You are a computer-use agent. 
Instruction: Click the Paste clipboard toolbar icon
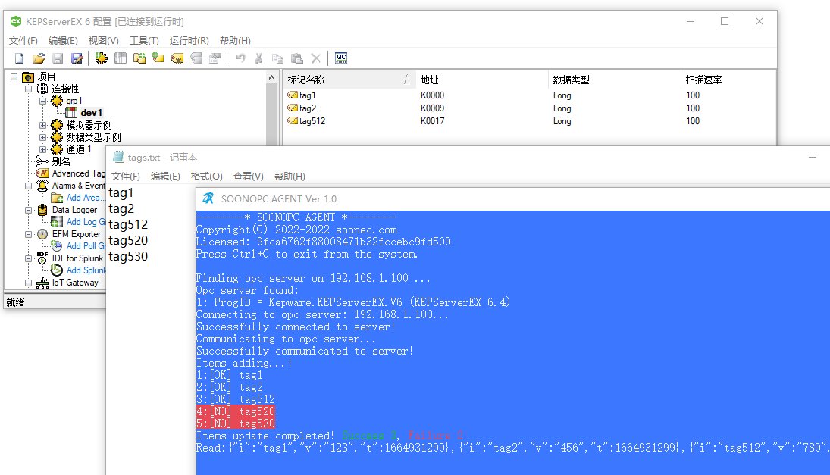pos(297,58)
